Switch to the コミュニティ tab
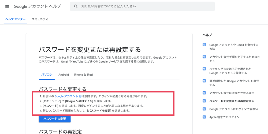 coord(40,19)
